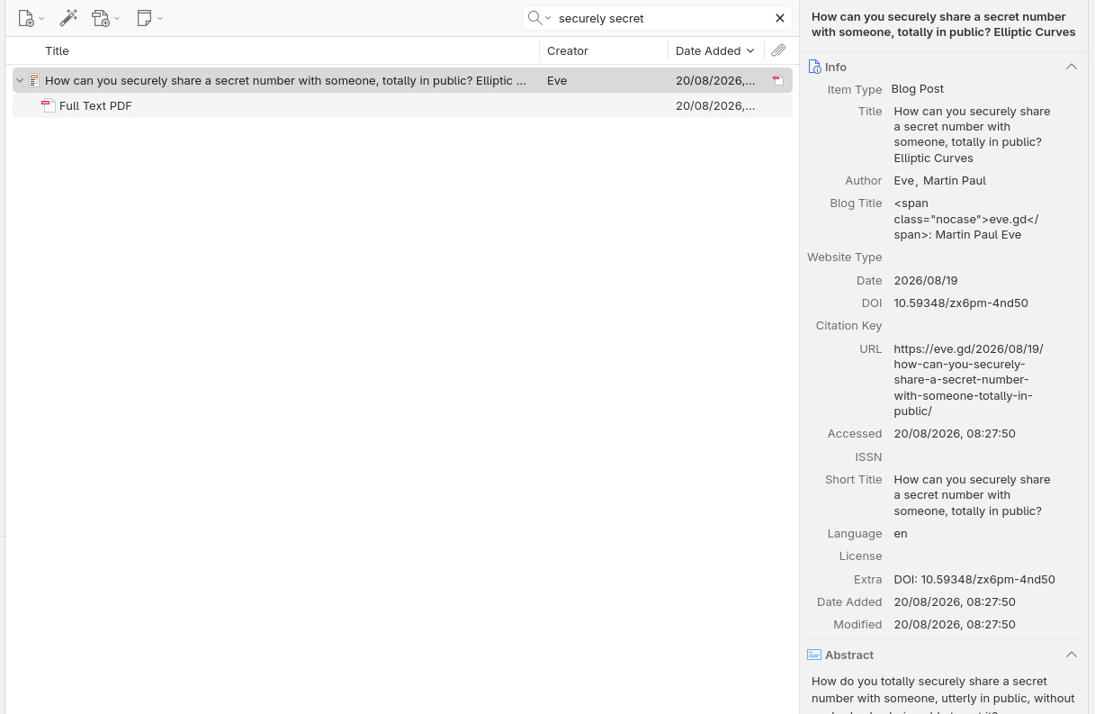This screenshot has width=1095, height=714.
Task: Change the Item Type Blog Post field
Action: [x=917, y=88]
